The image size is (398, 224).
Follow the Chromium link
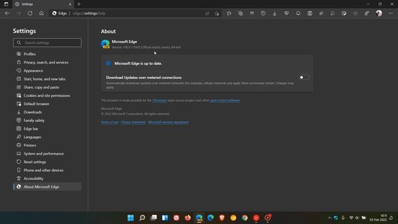point(159,100)
